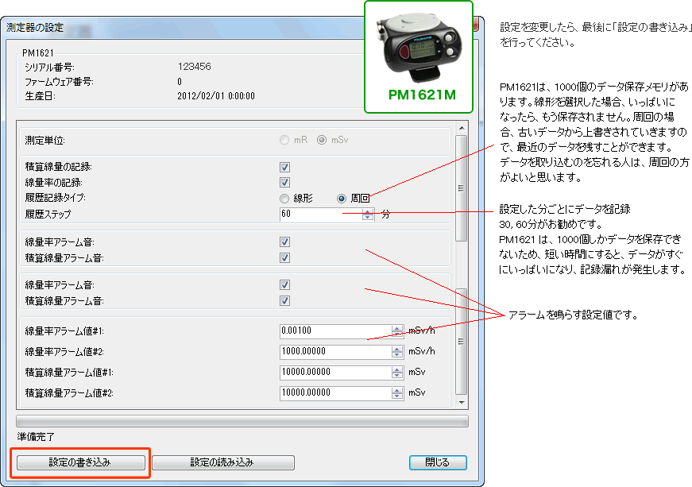This screenshot has width=692, height=487.
Task: Decrease 線量率アラーム値#2 with down arrow
Action: coord(397,355)
